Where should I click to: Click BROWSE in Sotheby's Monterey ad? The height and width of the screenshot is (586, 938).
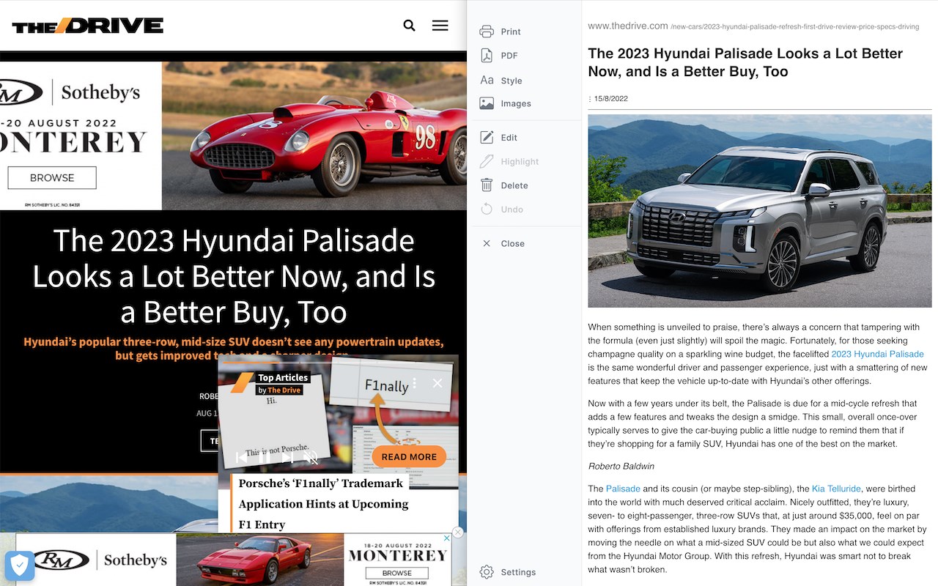coord(52,178)
